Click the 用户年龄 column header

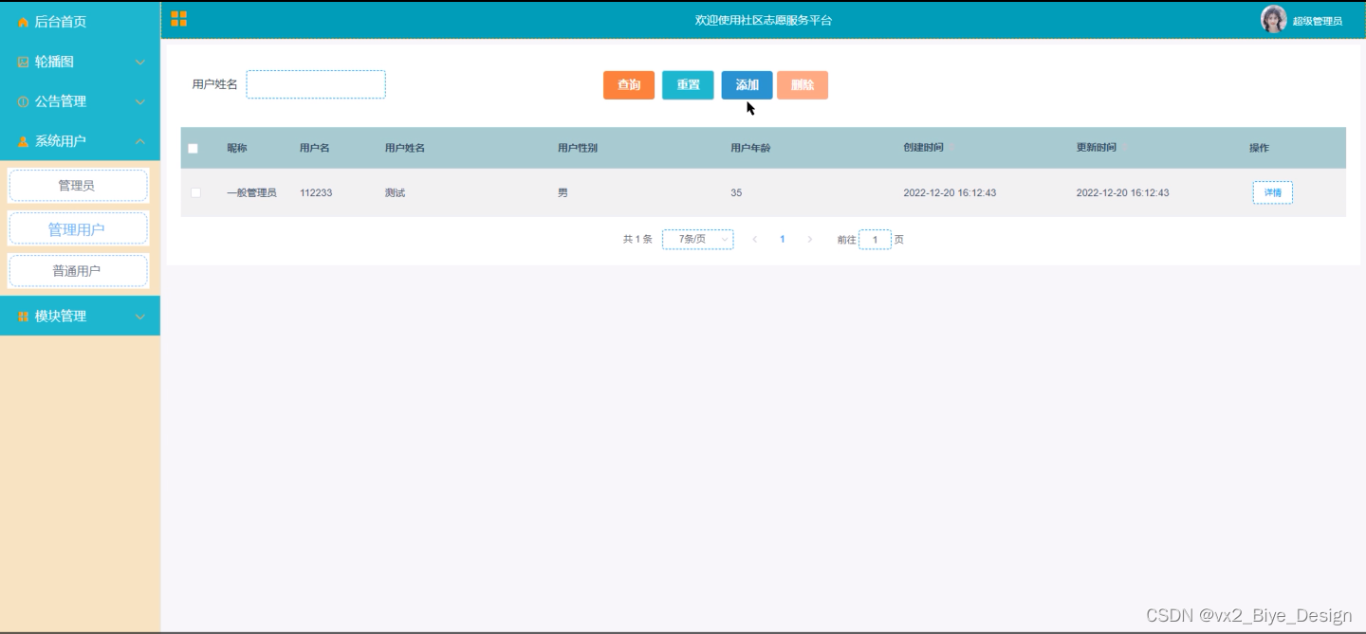750,148
